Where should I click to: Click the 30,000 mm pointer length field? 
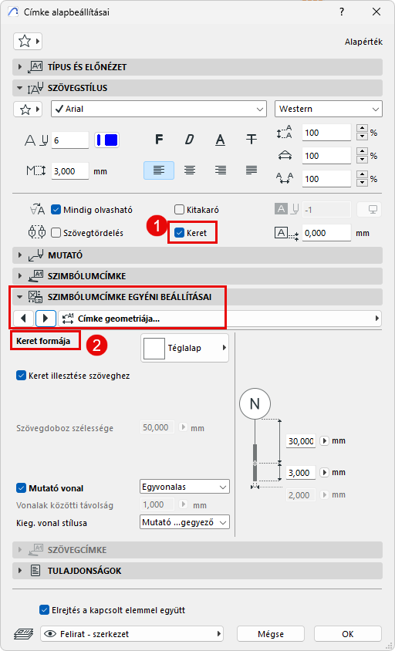pos(301,441)
